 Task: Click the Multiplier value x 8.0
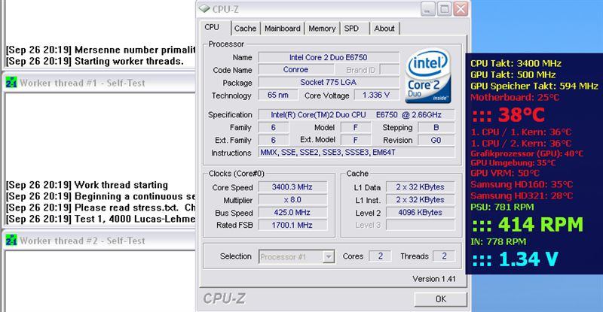(x=292, y=199)
